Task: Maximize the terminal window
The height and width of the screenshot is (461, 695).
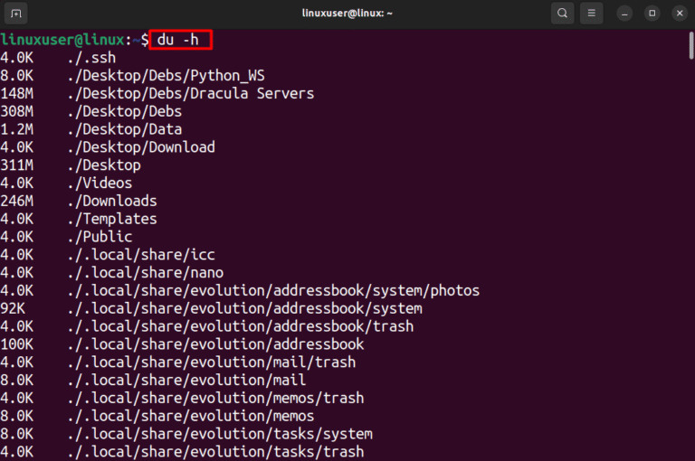Action: pyautogui.click(x=652, y=14)
